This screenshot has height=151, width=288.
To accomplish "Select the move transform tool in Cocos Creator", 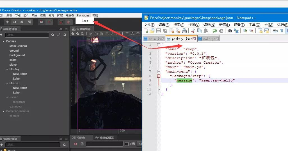I will (x=7, y=22).
